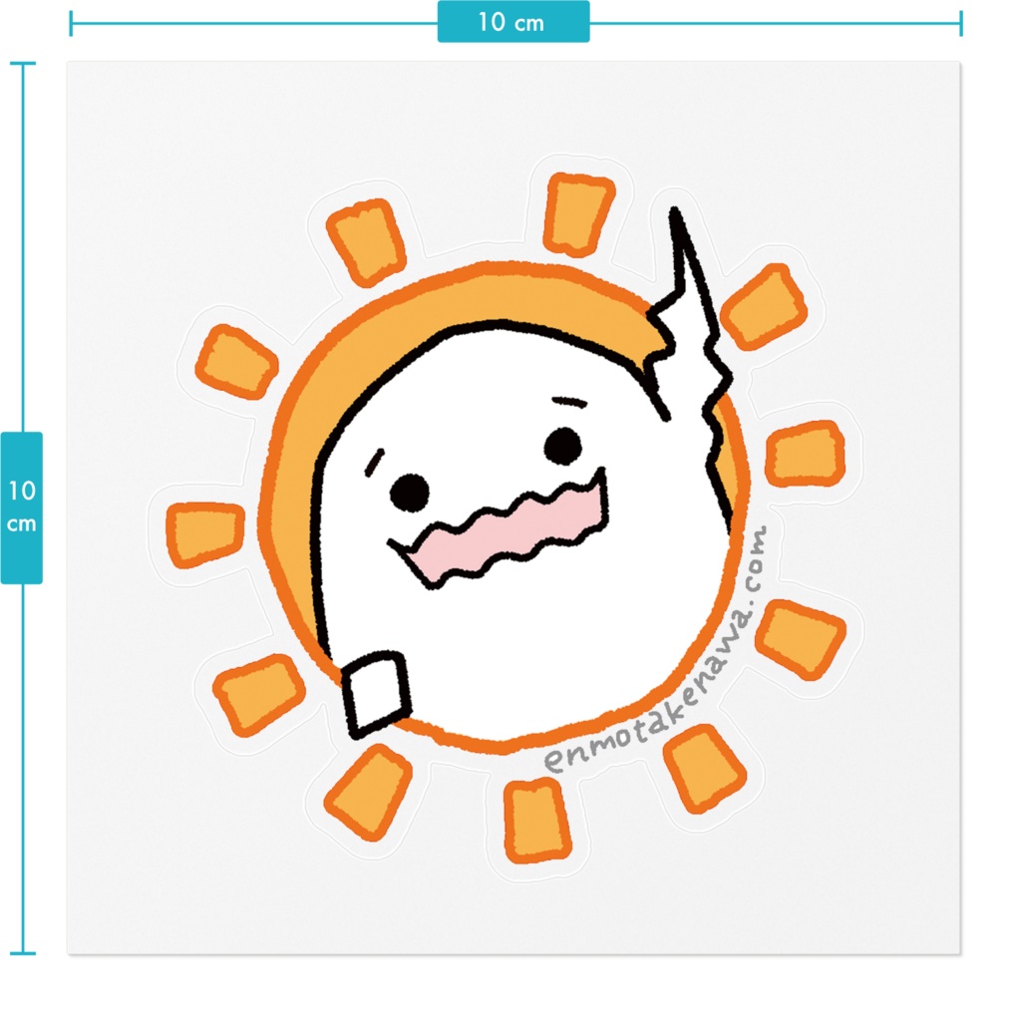The width and height of the screenshot is (1021, 1021).
Task: Click the character's left black eye
Action: coord(410,493)
